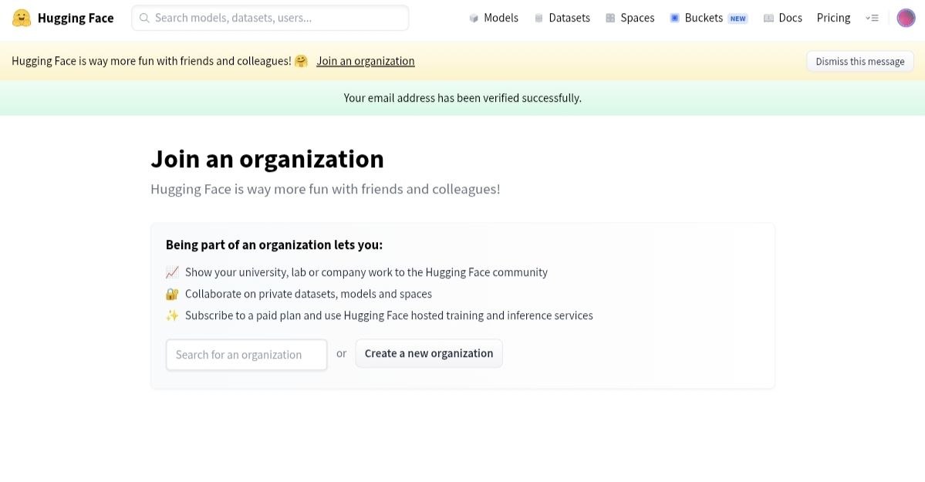Click the magnifier icon in search bar
The height and width of the screenshot is (482, 925).
[144, 18]
